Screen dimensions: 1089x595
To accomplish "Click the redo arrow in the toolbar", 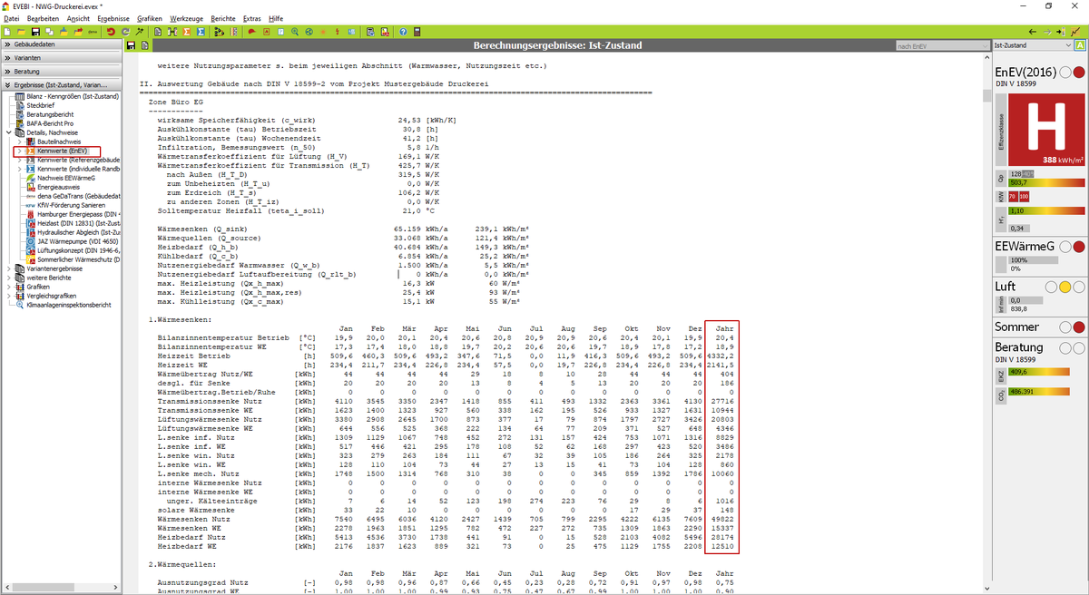I will click(123, 31).
